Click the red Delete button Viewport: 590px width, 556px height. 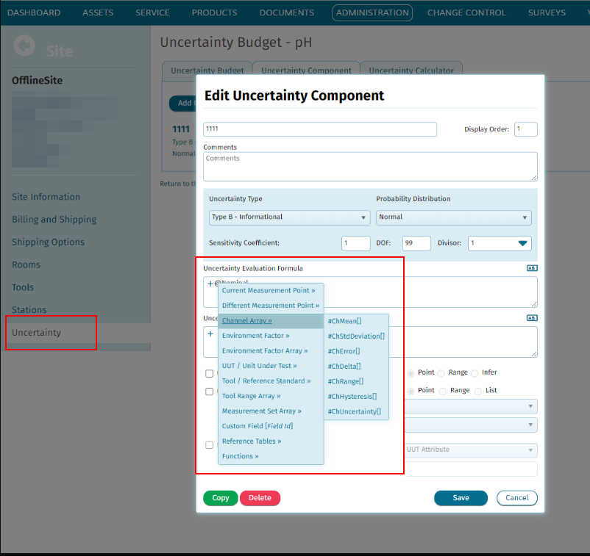(260, 498)
